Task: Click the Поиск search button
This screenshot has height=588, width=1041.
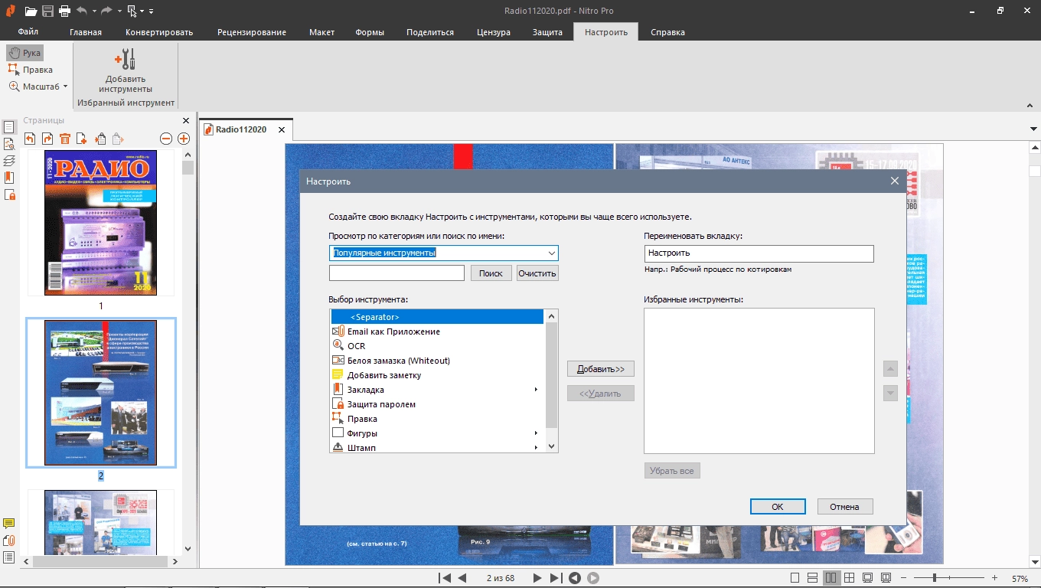Action: point(491,273)
